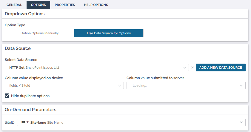Switch to the GENERAL tab
The image size is (251, 132).
[14, 5]
